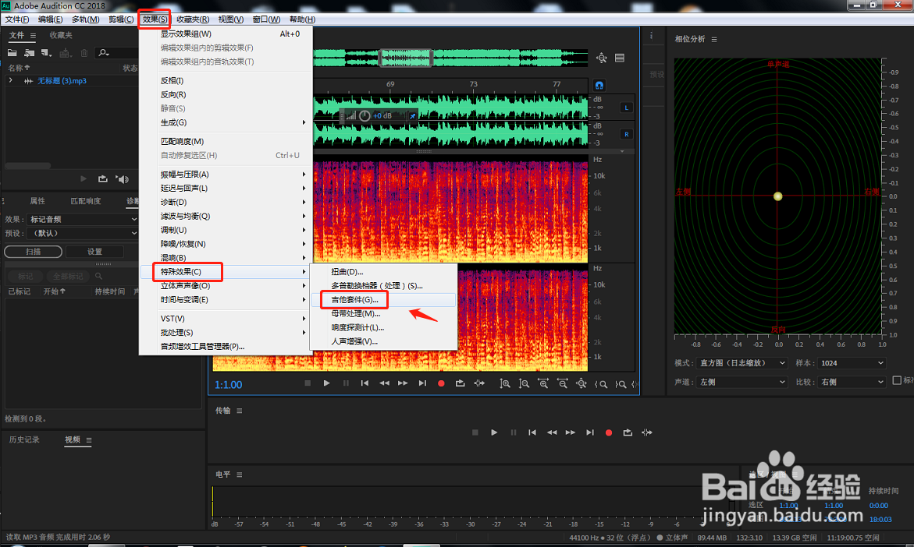Click skip selection icon in the Transport panel
Viewport: 914px width, 547px height.
(x=647, y=432)
